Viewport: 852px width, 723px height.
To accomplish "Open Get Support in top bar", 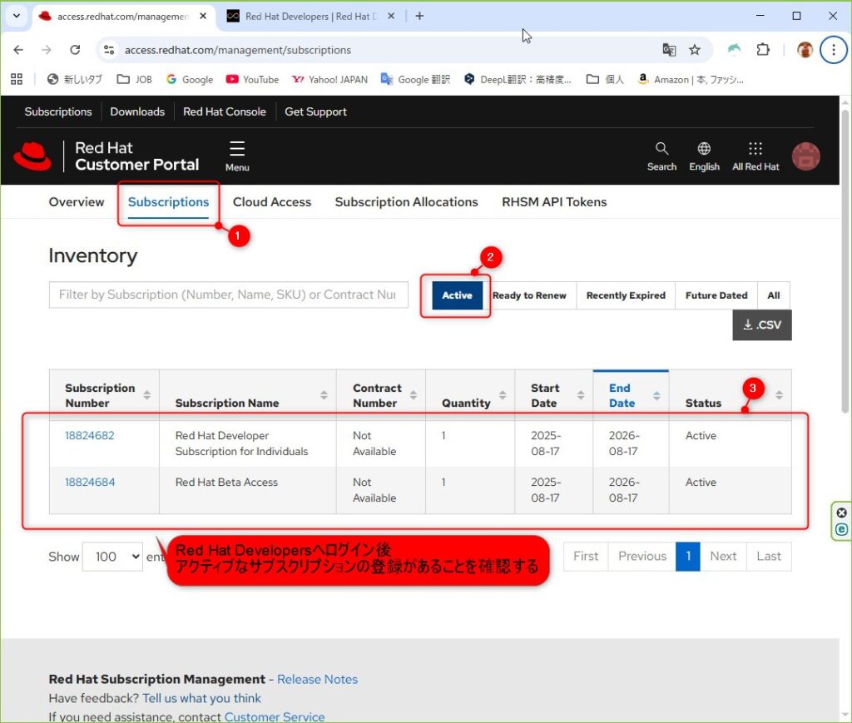I will [315, 111].
